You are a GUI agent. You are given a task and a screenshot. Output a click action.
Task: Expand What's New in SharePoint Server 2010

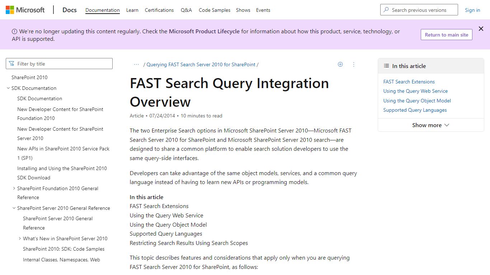[20, 238]
